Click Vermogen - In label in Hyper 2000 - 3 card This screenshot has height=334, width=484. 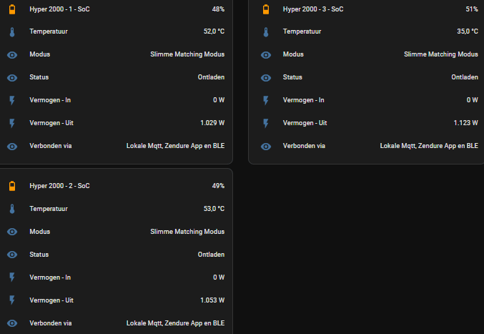click(304, 100)
